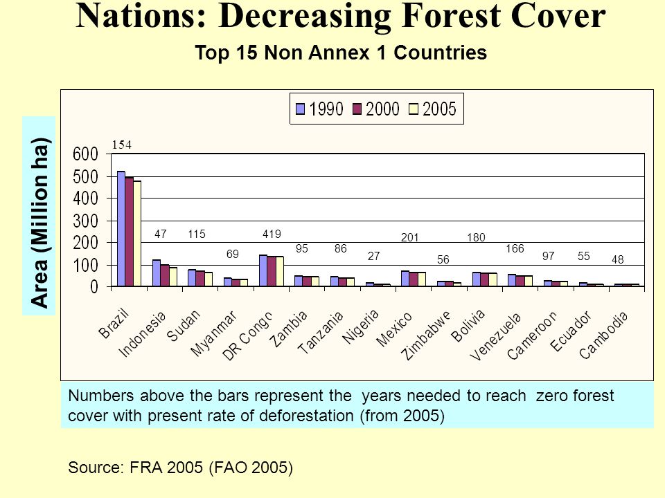Click the value 27 above Nigeria
The image size is (665, 498).
[x=373, y=256]
